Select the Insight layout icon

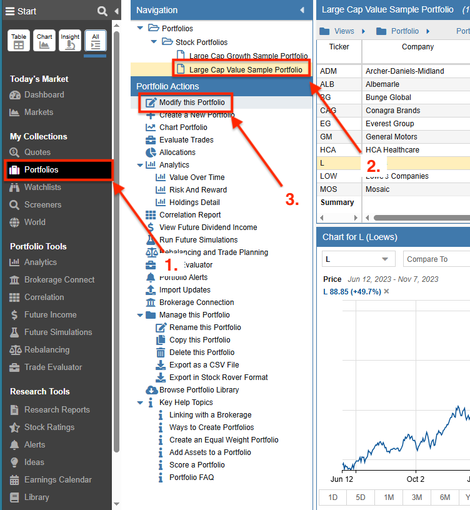[x=70, y=41]
